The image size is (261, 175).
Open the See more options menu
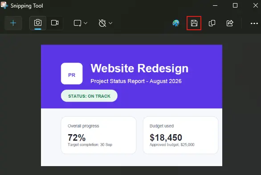tap(254, 24)
